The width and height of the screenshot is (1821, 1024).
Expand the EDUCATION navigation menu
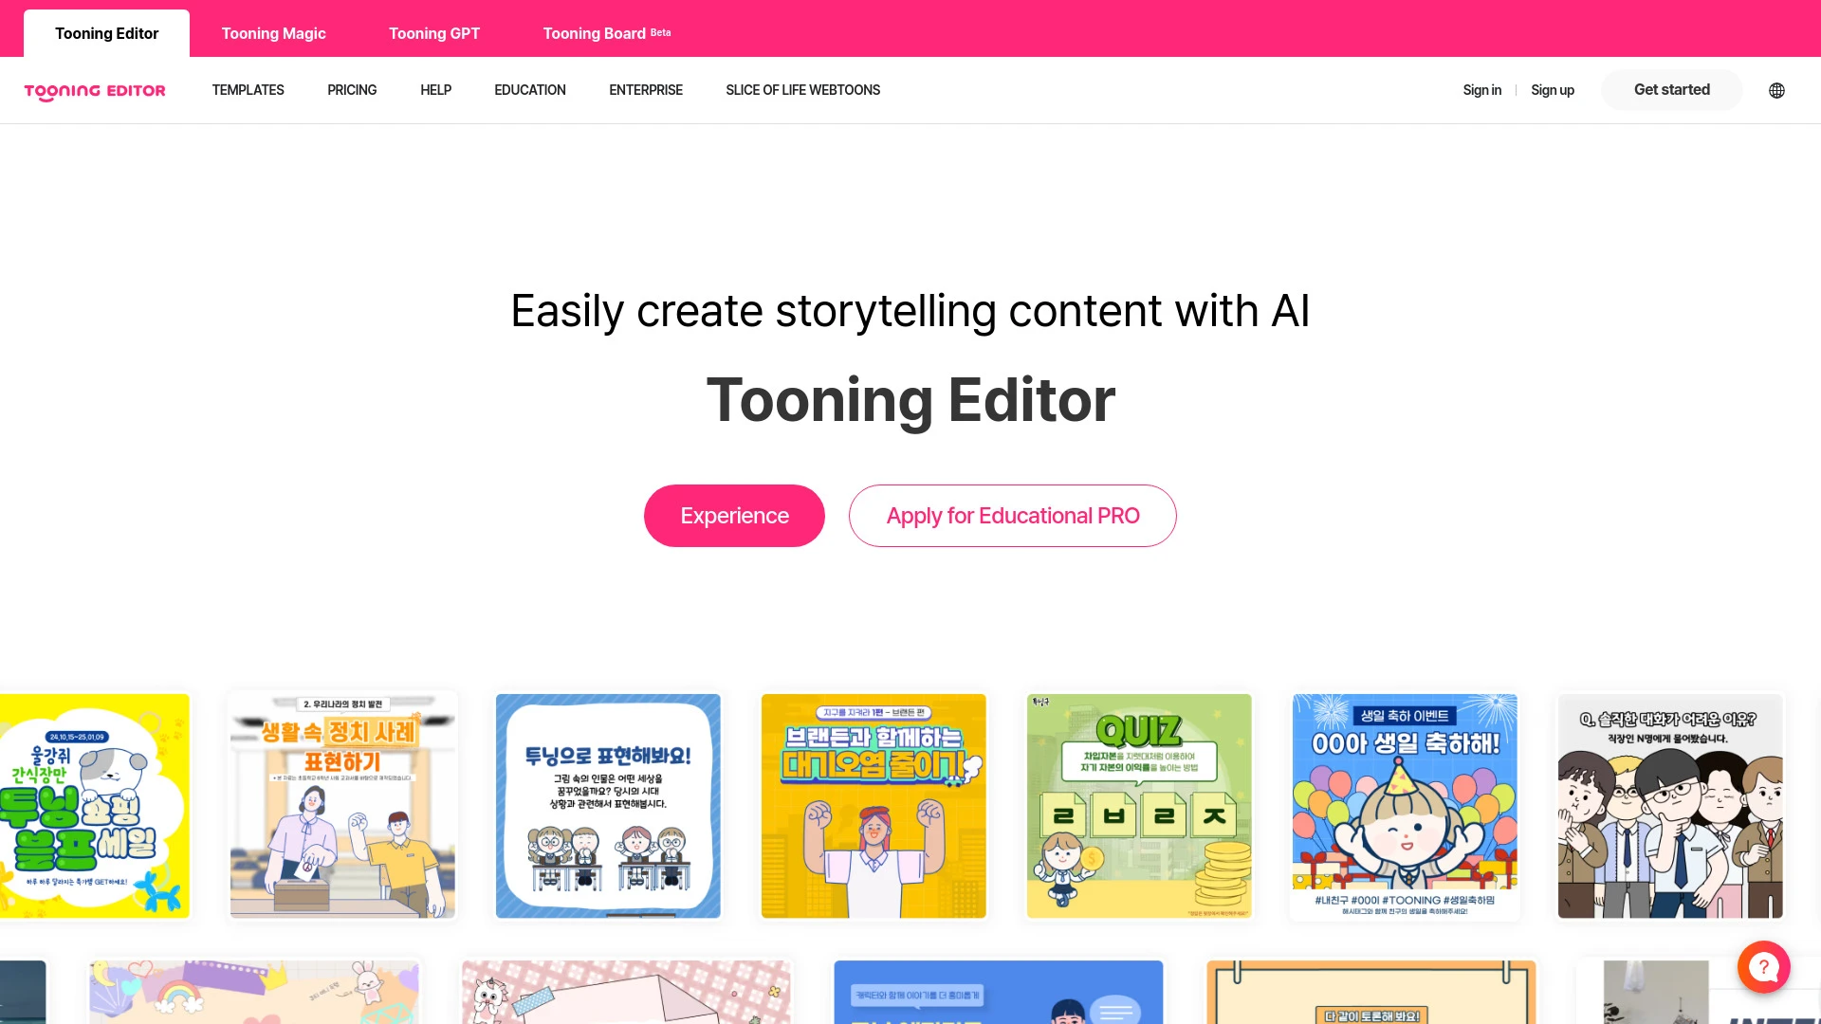(529, 89)
